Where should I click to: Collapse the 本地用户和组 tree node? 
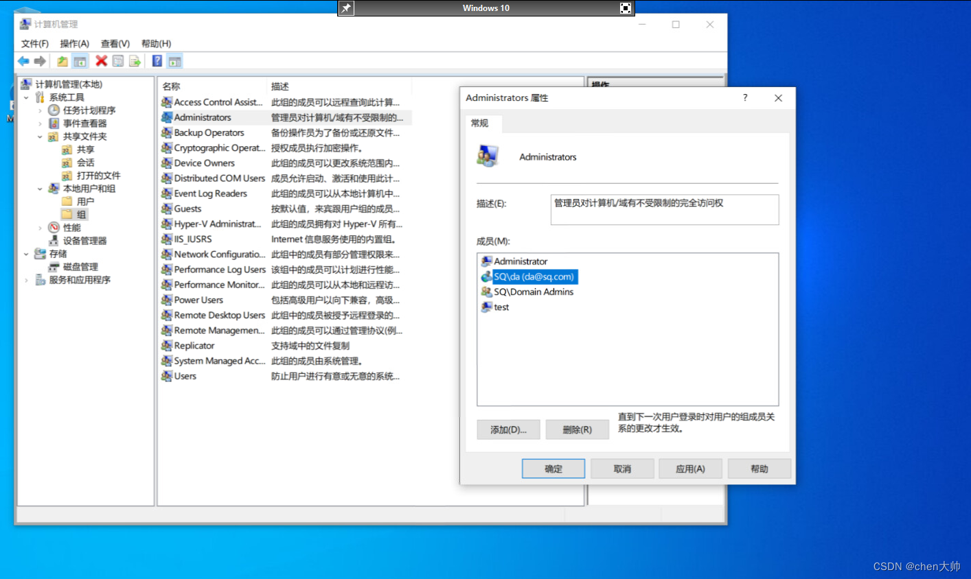(40, 189)
